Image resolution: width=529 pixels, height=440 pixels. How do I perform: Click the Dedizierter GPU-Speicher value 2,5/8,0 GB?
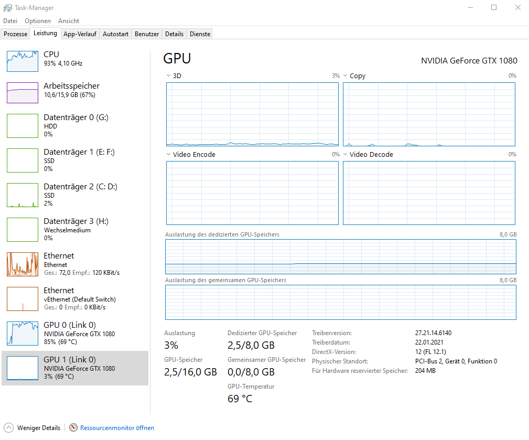[x=251, y=345]
